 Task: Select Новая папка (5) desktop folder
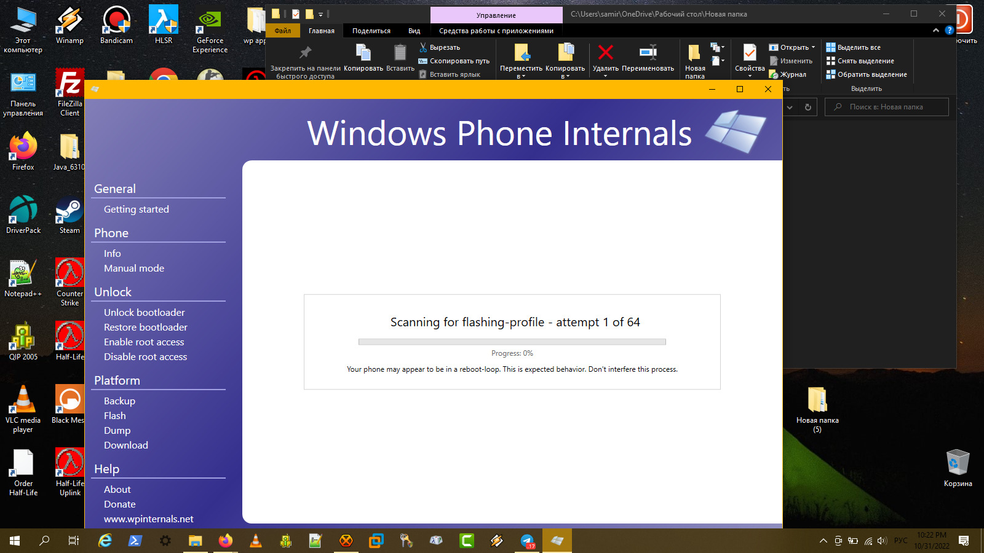(x=817, y=410)
